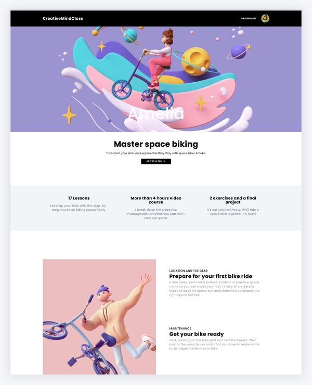
Task: Select the Amelia title on the banner
Action: (x=156, y=113)
